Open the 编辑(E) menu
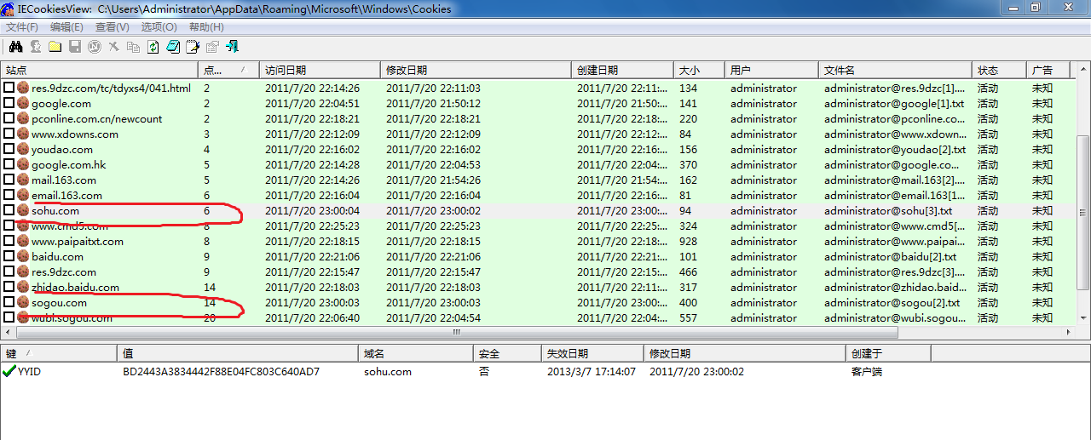 tap(66, 27)
